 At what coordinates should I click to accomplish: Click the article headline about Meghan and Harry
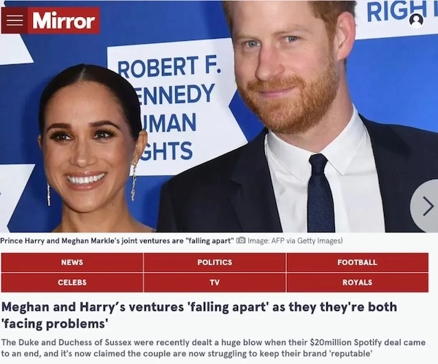(199, 315)
